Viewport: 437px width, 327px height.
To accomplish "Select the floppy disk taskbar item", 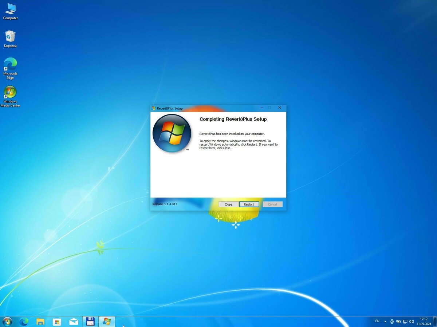I will click(x=90, y=322).
